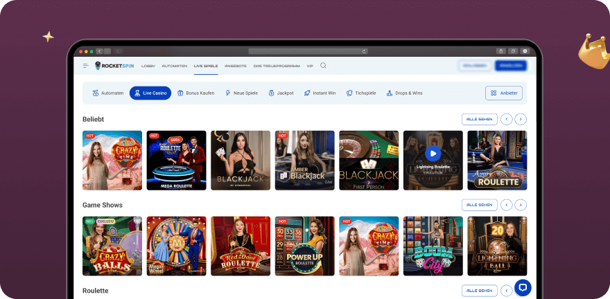Select the Live Casino category pill

click(x=150, y=93)
